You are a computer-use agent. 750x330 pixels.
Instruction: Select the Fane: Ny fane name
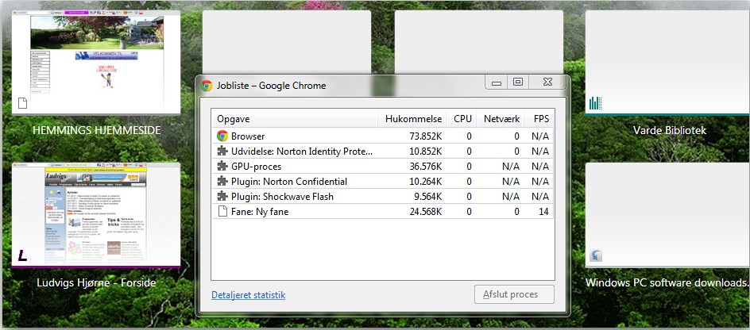[260, 212]
